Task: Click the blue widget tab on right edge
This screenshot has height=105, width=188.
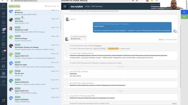Action: 184,12
